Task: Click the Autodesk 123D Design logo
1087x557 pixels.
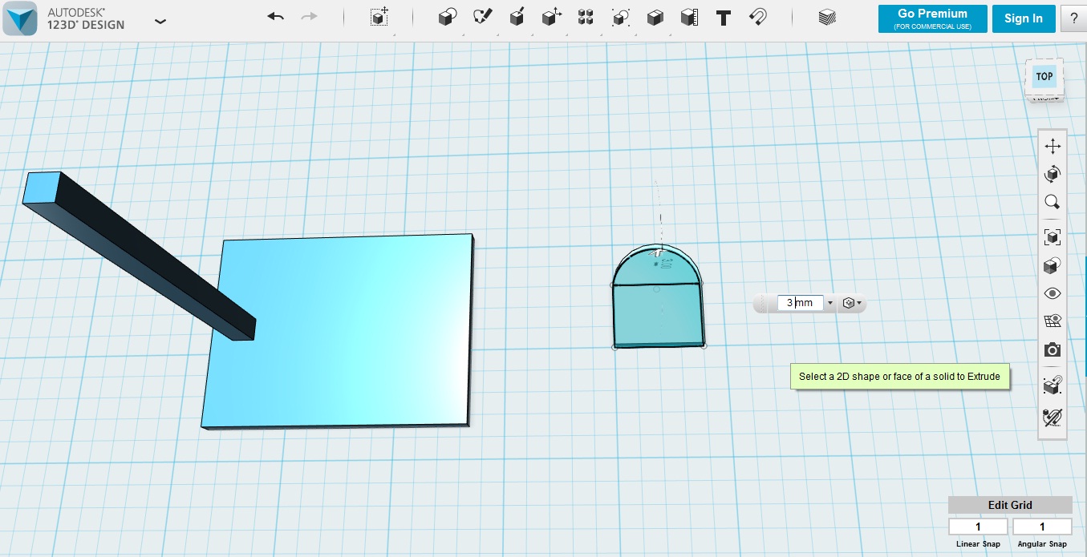Action: coord(19,18)
